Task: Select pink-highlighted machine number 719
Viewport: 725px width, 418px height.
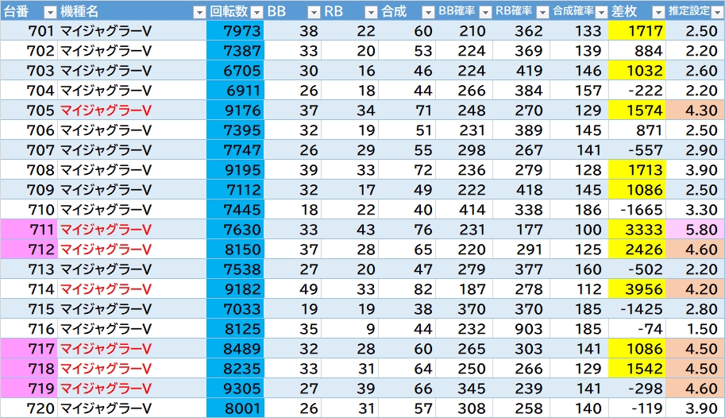Action: (29, 388)
